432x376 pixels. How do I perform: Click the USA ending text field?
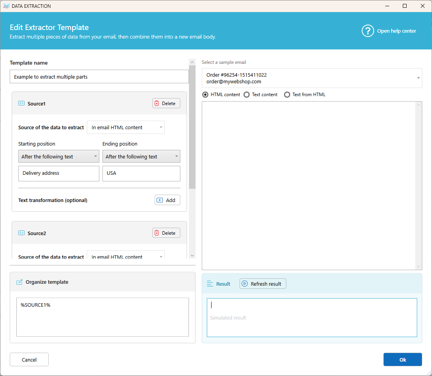click(x=141, y=174)
